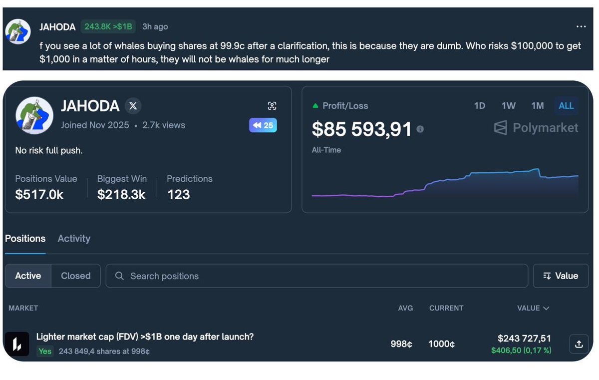The height and width of the screenshot is (380, 599).
Task: Switch to the Activity tab
Action: (74, 239)
